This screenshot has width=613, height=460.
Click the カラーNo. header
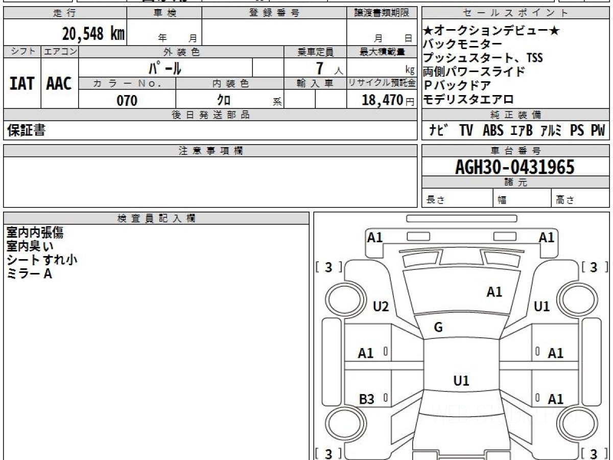(x=127, y=83)
